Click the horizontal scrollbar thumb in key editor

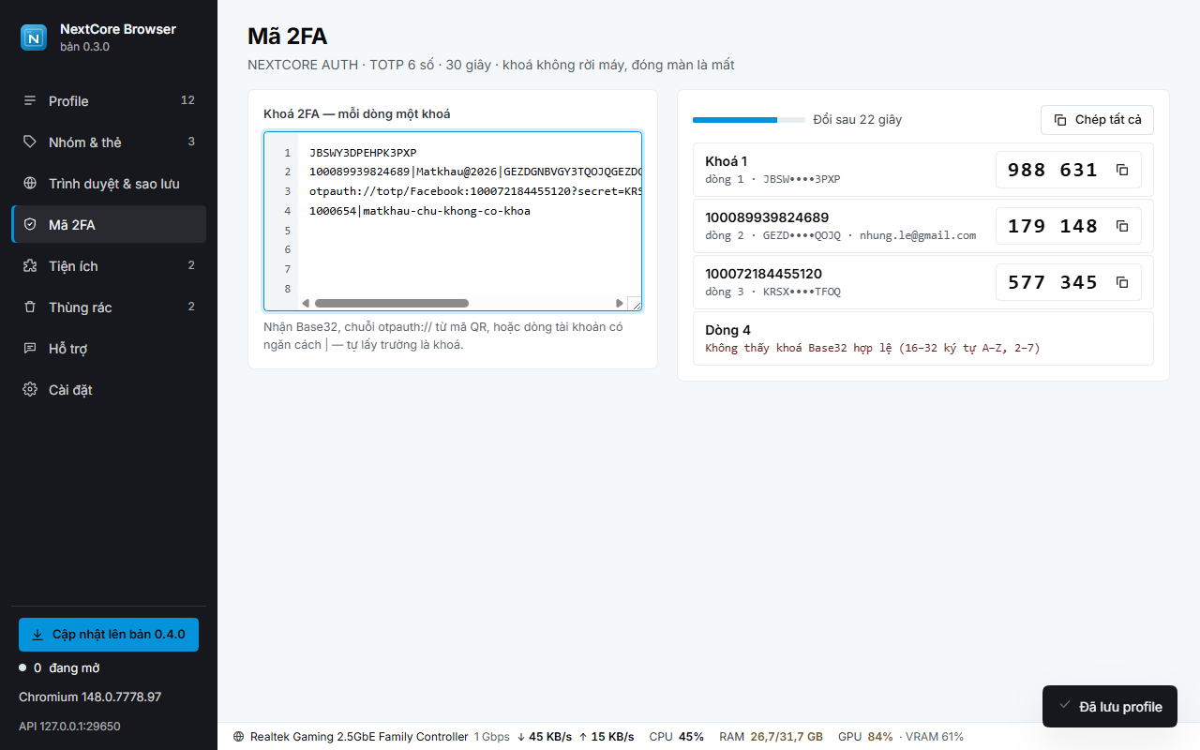391,304
